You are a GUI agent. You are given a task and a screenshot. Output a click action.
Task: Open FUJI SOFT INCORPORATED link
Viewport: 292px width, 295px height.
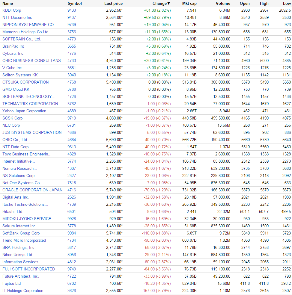(29, 269)
